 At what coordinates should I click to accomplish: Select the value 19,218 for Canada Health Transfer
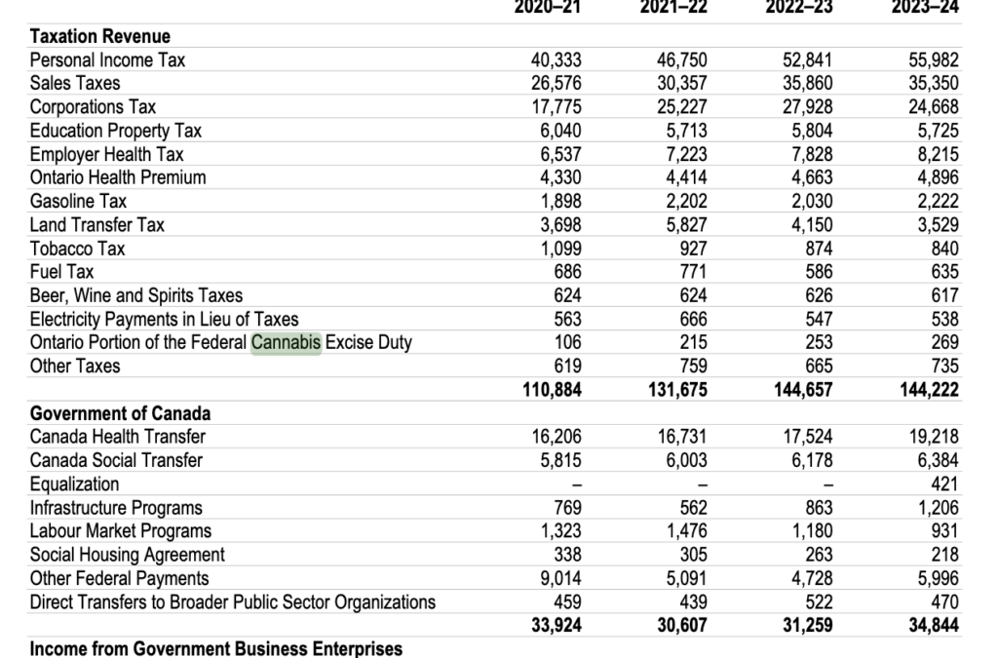click(933, 437)
